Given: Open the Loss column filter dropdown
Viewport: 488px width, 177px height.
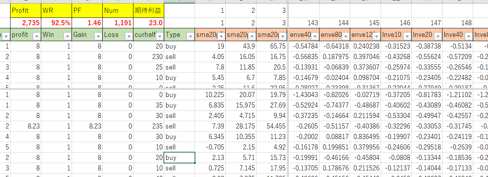Looking at the screenshot, I should click(128, 36).
